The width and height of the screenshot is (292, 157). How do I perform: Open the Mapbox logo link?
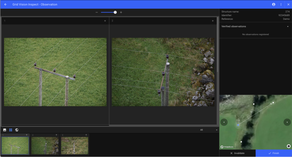click(x=227, y=147)
